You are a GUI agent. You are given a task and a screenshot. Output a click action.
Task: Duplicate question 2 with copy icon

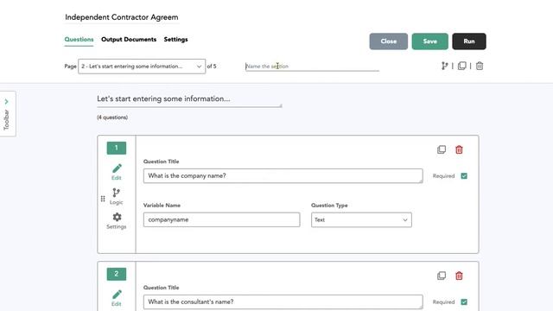pyautogui.click(x=442, y=276)
